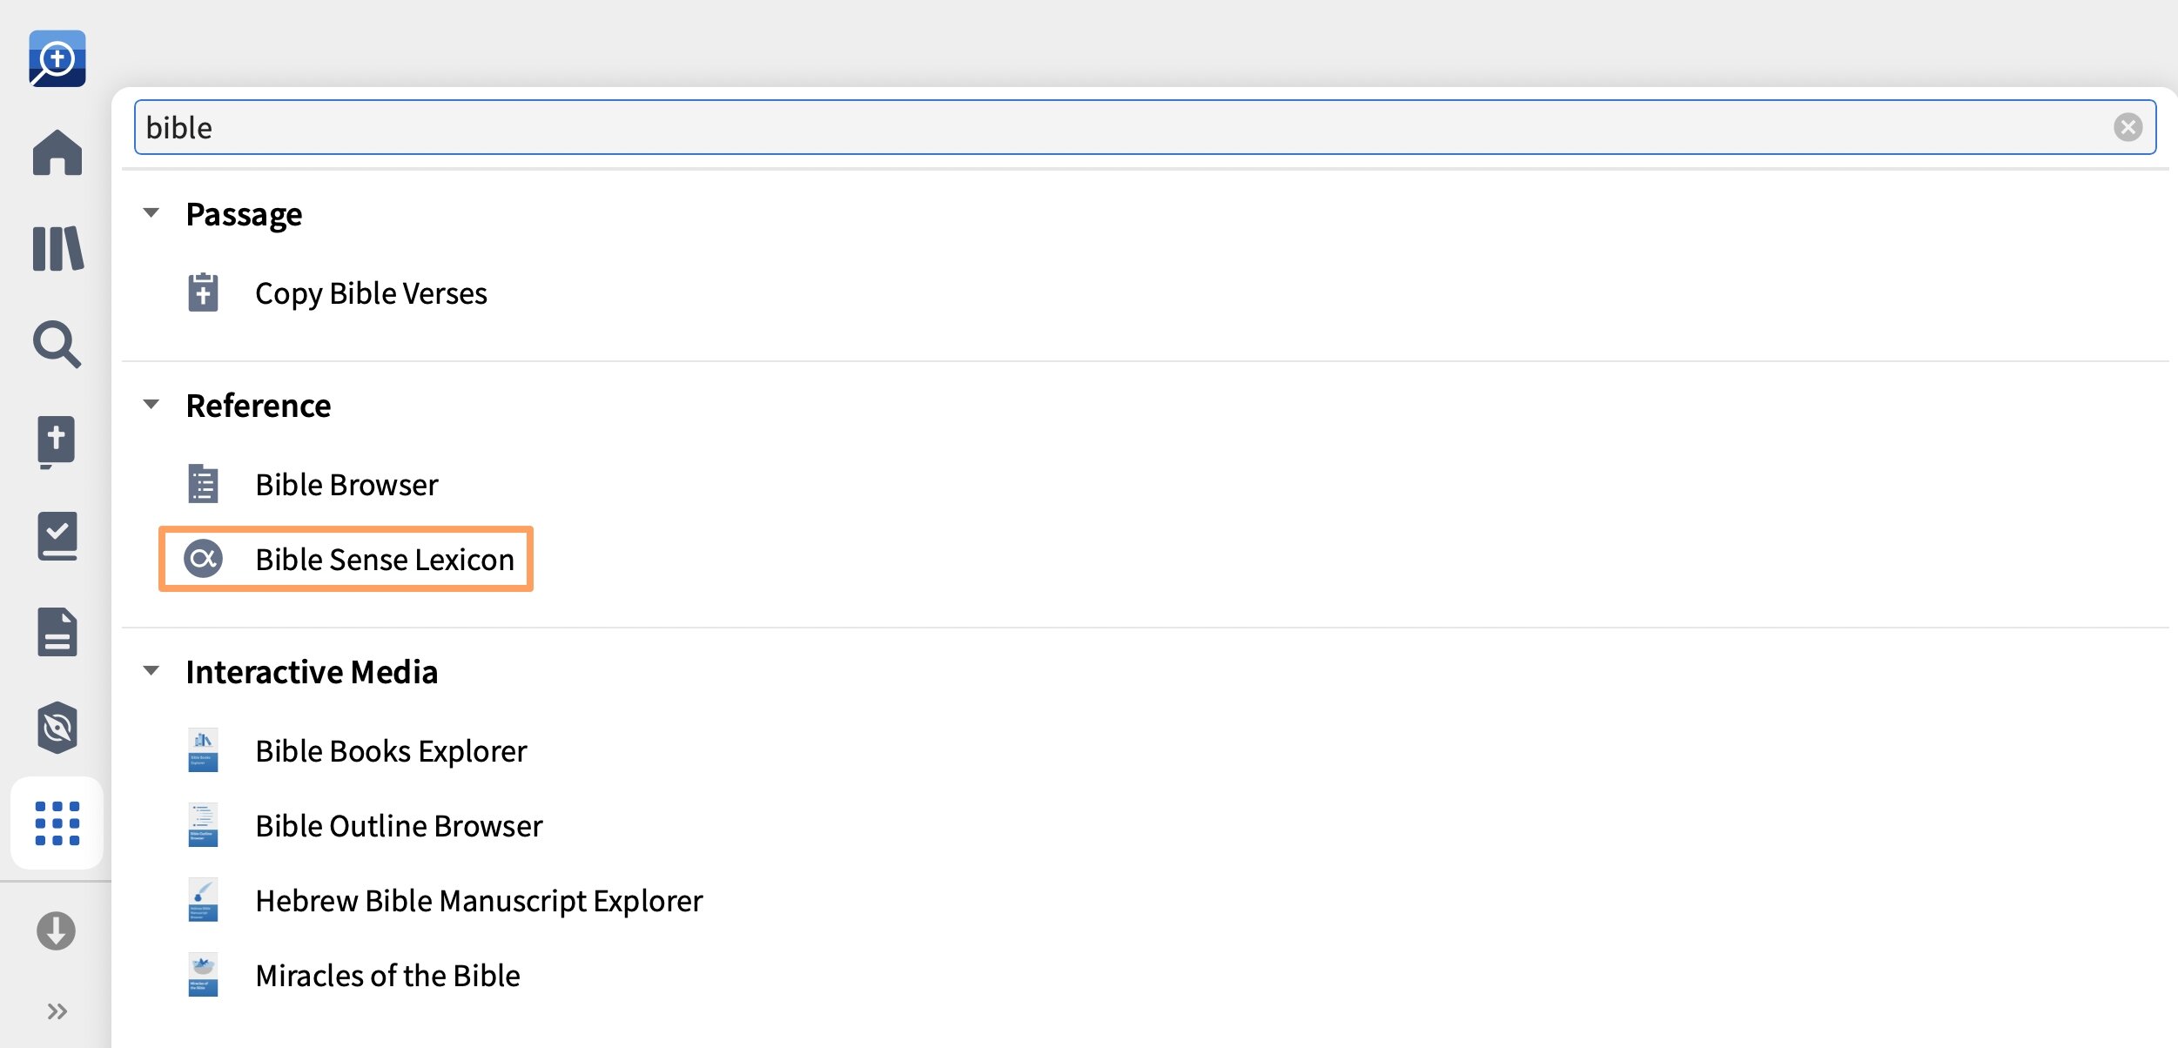Collapse the Passage section
The height and width of the screenshot is (1048, 2178).
point(151,213)
